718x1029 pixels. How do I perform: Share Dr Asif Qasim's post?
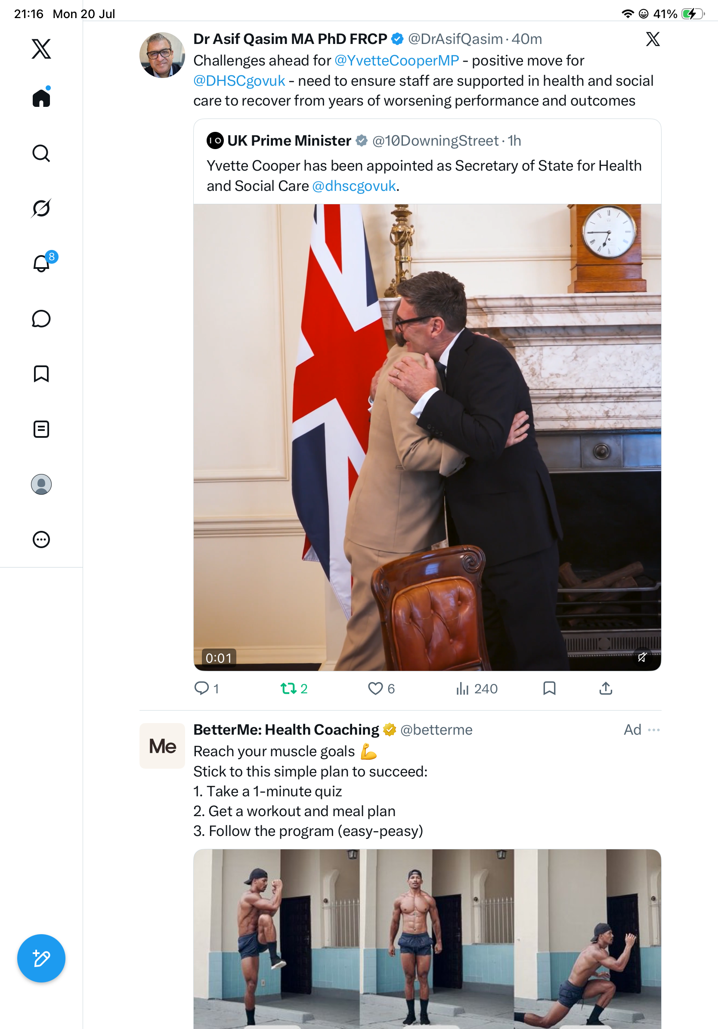click(x=606, y=689)
